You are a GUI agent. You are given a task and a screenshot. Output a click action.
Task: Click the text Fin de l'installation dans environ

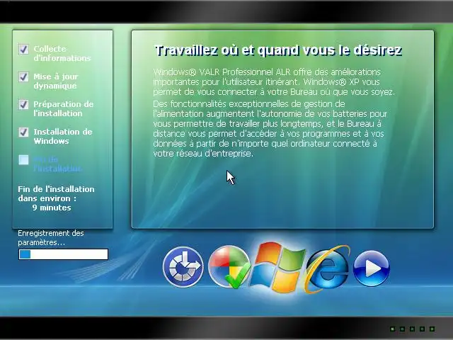tap(56, 193)
